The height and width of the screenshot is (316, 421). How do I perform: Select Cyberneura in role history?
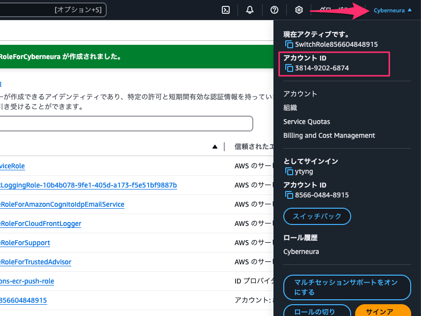tap(301, 252)
